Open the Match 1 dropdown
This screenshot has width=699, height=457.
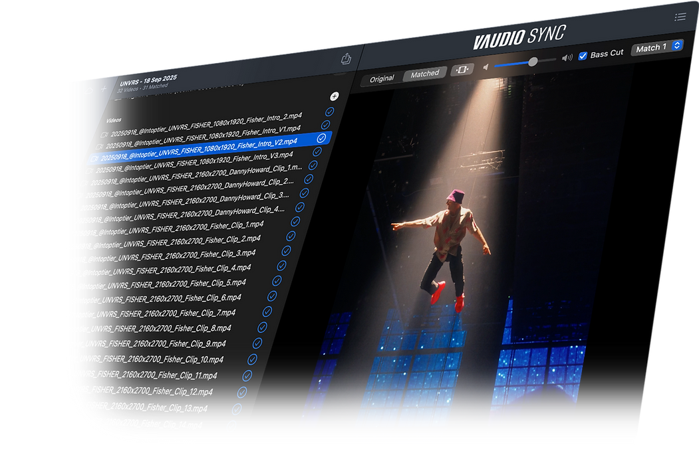click(656, 47)
